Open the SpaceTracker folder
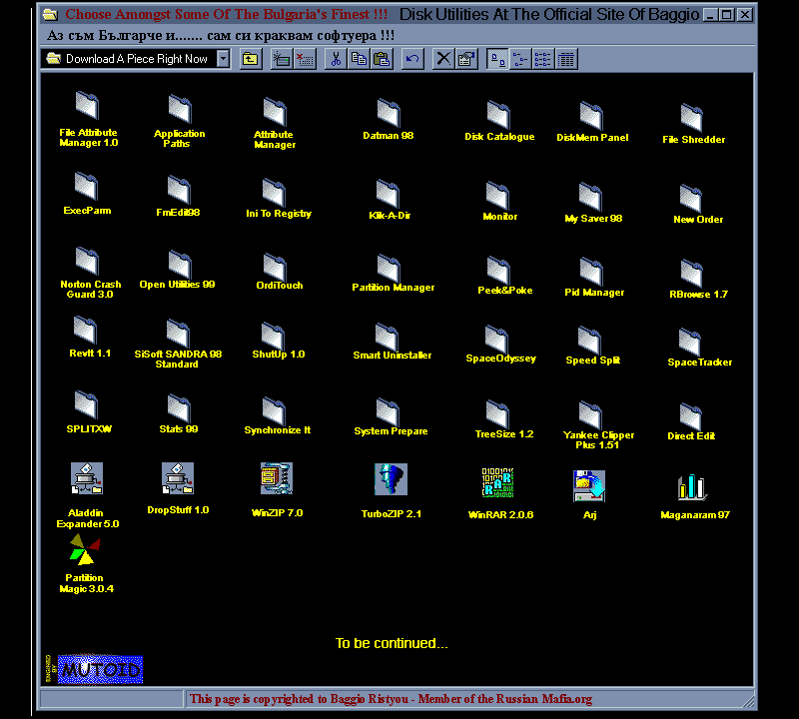 pos(689,343)
